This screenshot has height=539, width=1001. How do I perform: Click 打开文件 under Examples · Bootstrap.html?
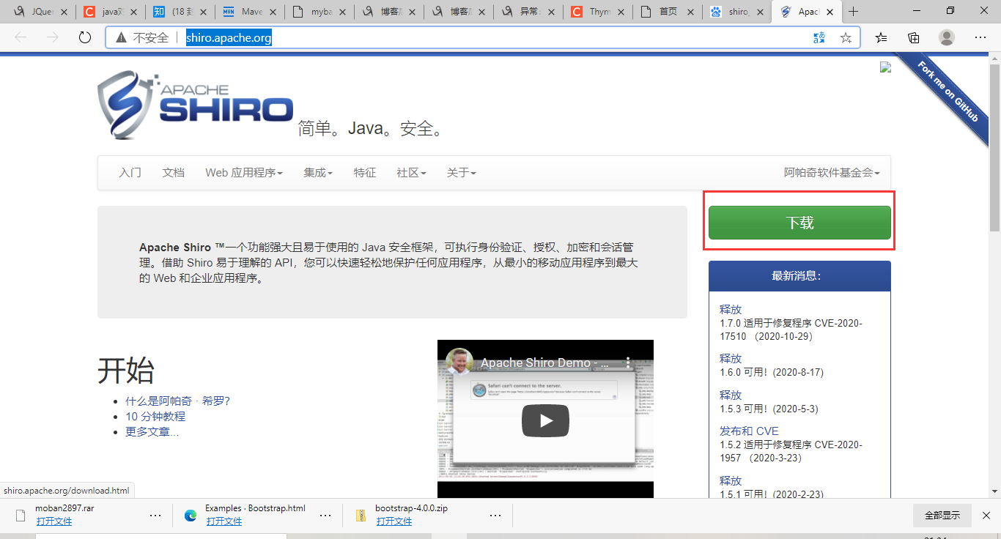pos(224,521)
